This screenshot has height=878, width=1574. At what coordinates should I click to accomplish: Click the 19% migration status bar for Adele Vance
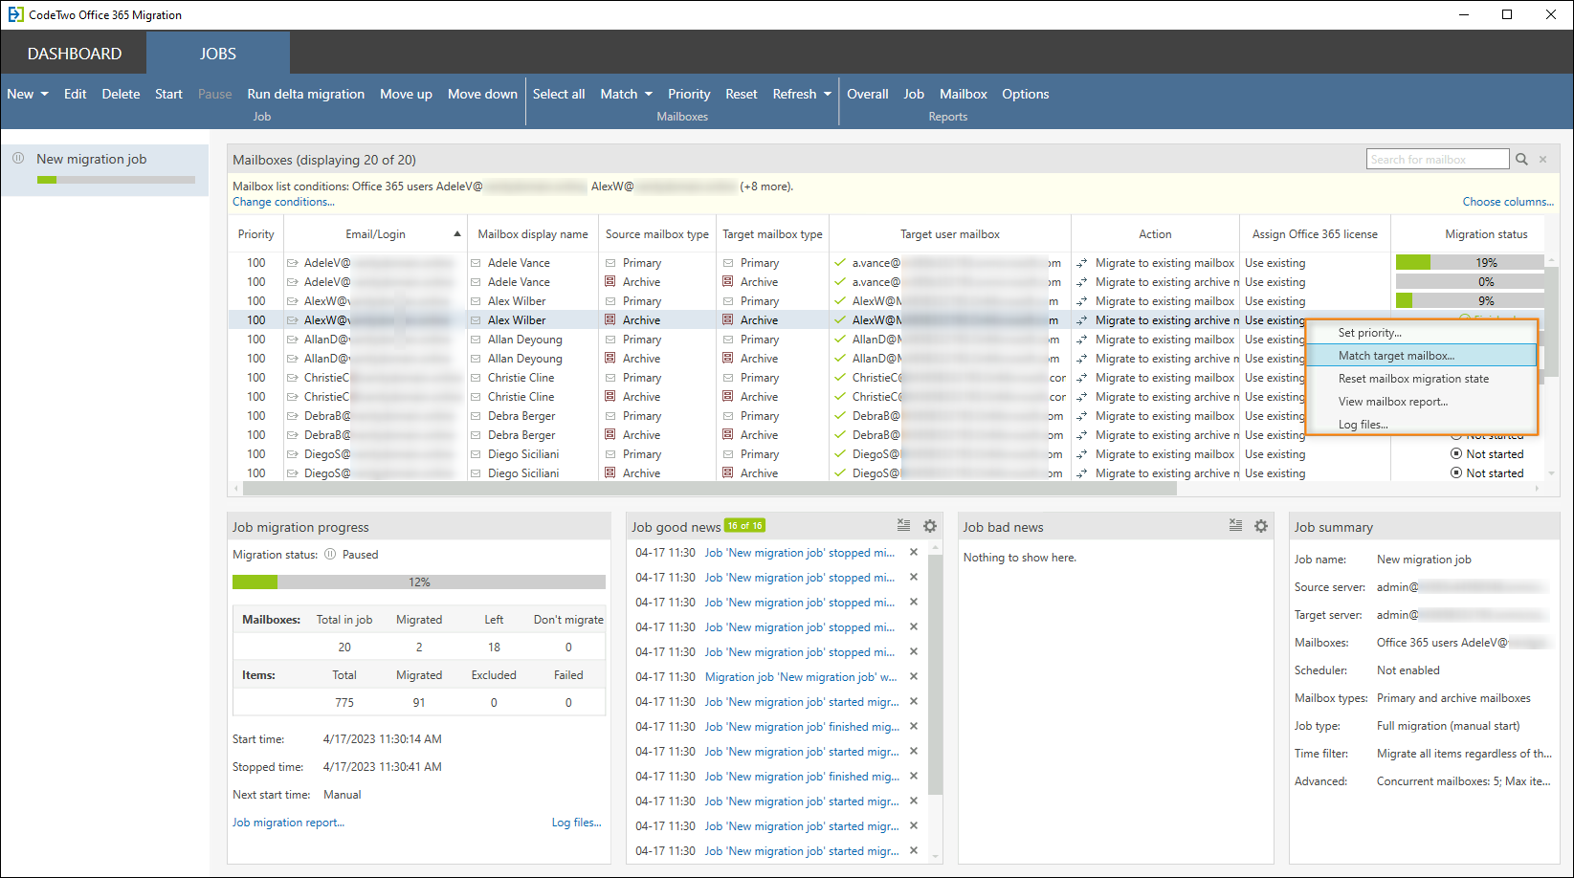[x=1469, y=262]
